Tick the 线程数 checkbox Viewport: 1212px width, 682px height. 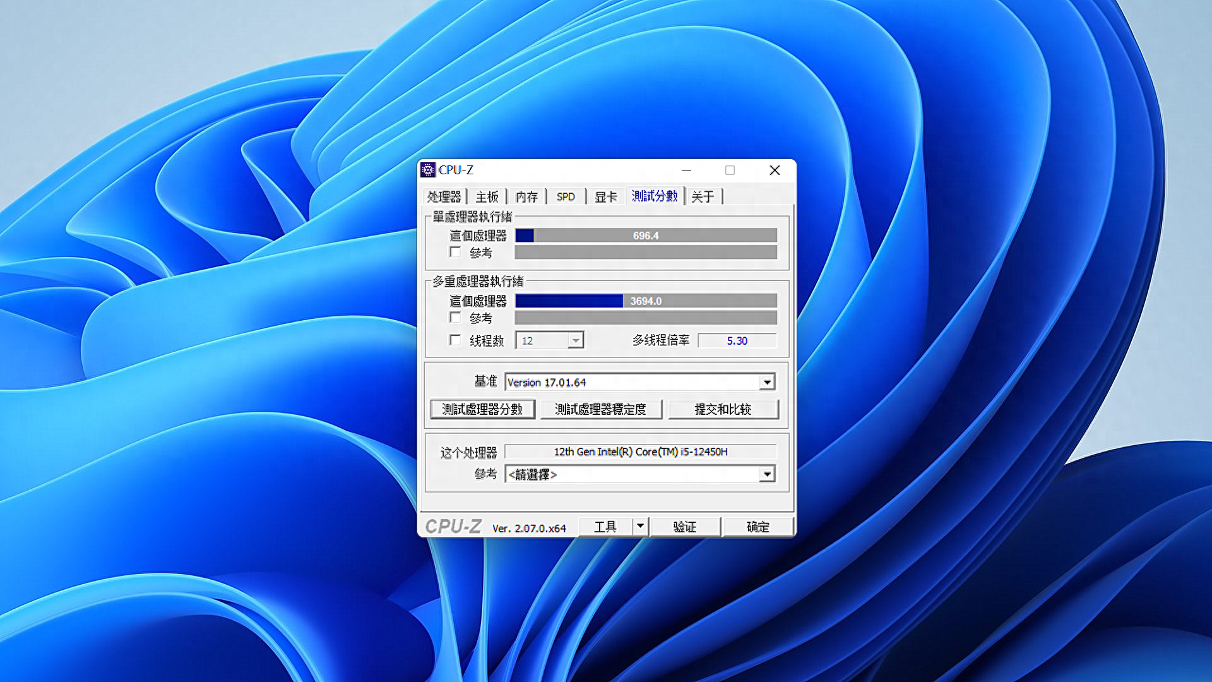(x=455, y=340)
